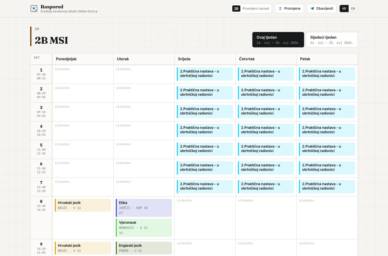The width and height of the screenshot is (388, 256).
Task: Click the Srijeda column header
Action: coord(205,59)
